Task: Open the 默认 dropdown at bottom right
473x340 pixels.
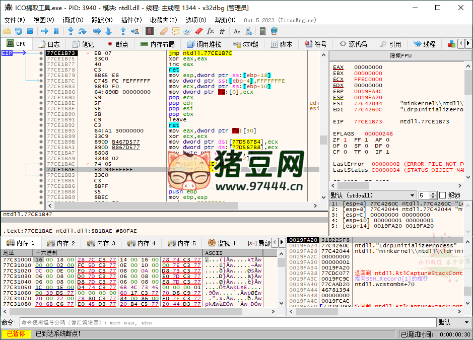Action: [x=453, y=322]
